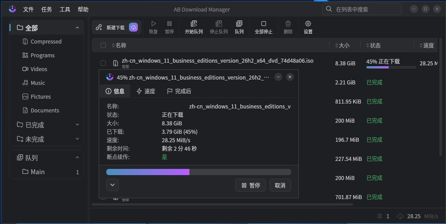Expand the 未完成 section chevron
446x224 pixels.
77,139
